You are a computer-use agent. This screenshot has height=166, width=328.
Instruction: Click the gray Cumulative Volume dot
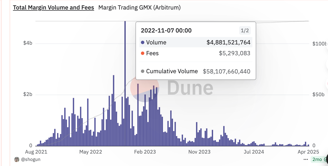point(143,71)
